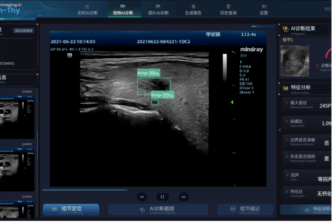The image size is (332, 222).
Task: Click the settings icon above 设置
Action: click(264, 6)
